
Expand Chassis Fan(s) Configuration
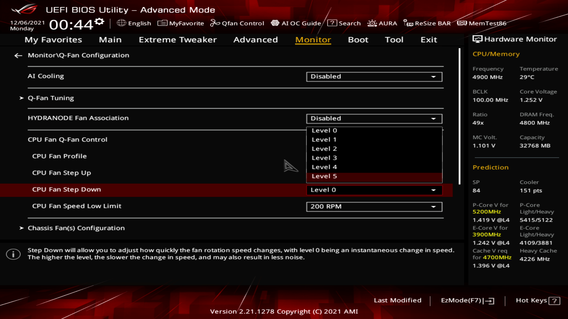[x=76, y=228]
